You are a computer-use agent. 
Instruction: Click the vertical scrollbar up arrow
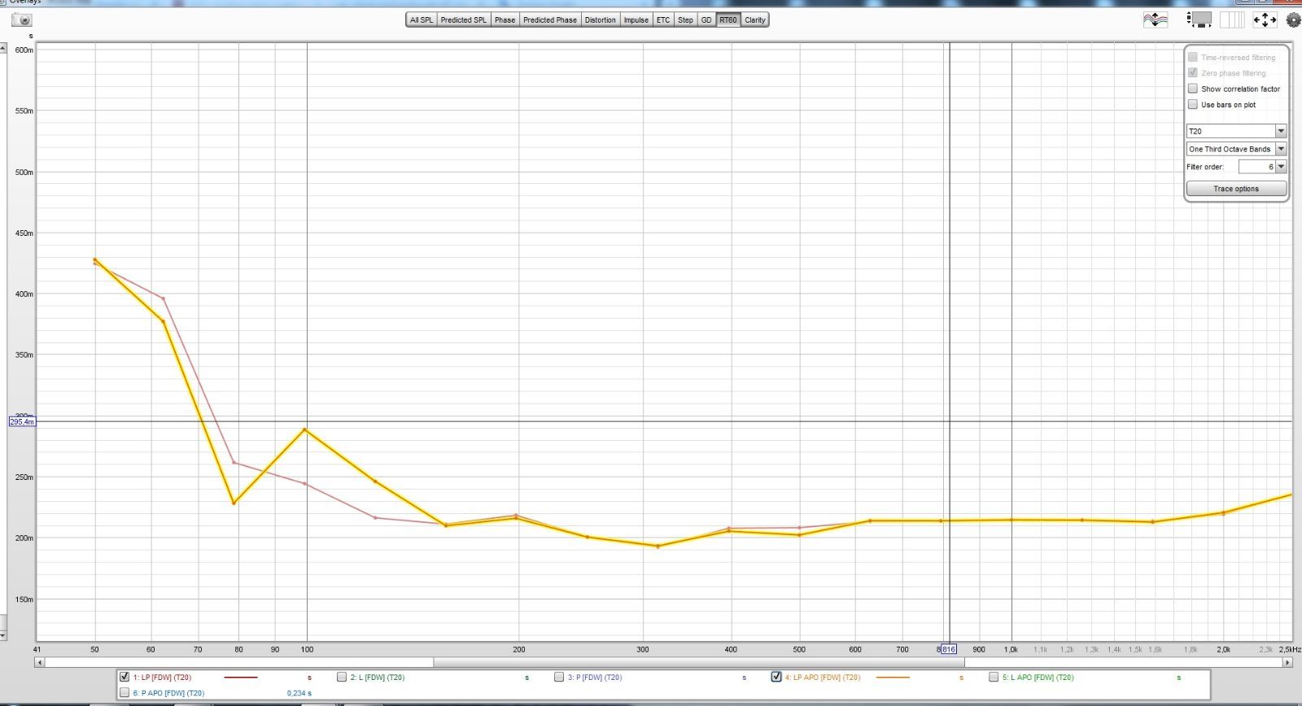pos(3,49)
